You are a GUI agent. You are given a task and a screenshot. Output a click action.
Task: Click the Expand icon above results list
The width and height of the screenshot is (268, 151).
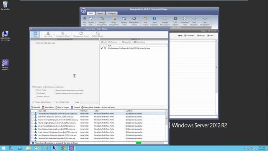pos(72,107)
